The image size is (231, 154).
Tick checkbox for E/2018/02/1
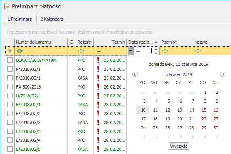10,105
